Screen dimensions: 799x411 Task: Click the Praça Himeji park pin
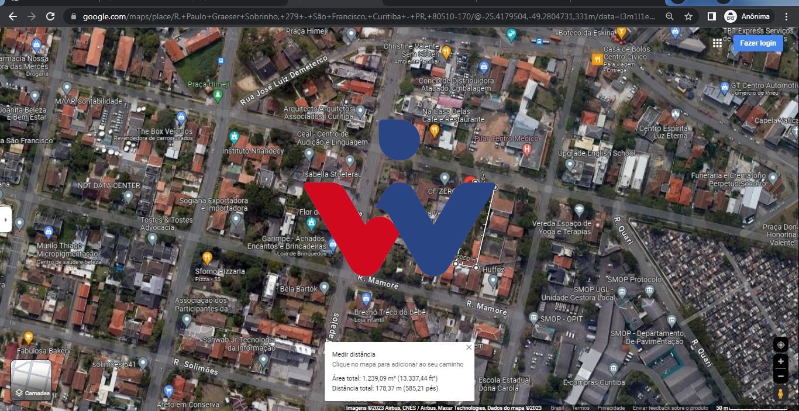218,95
